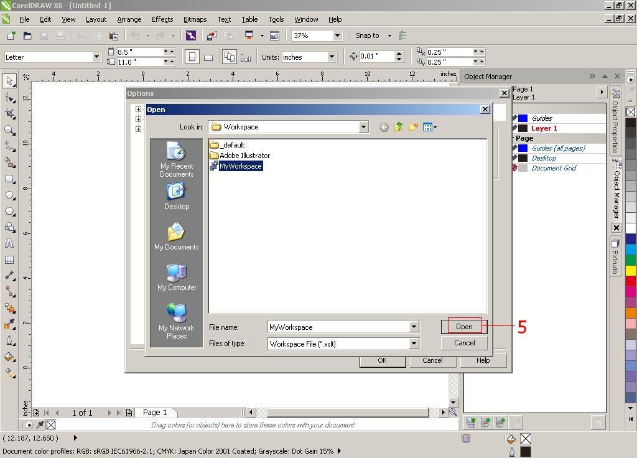Open the Bitmaps menu
The width and height of the screenshot is (637, 458).
(195, 19)
